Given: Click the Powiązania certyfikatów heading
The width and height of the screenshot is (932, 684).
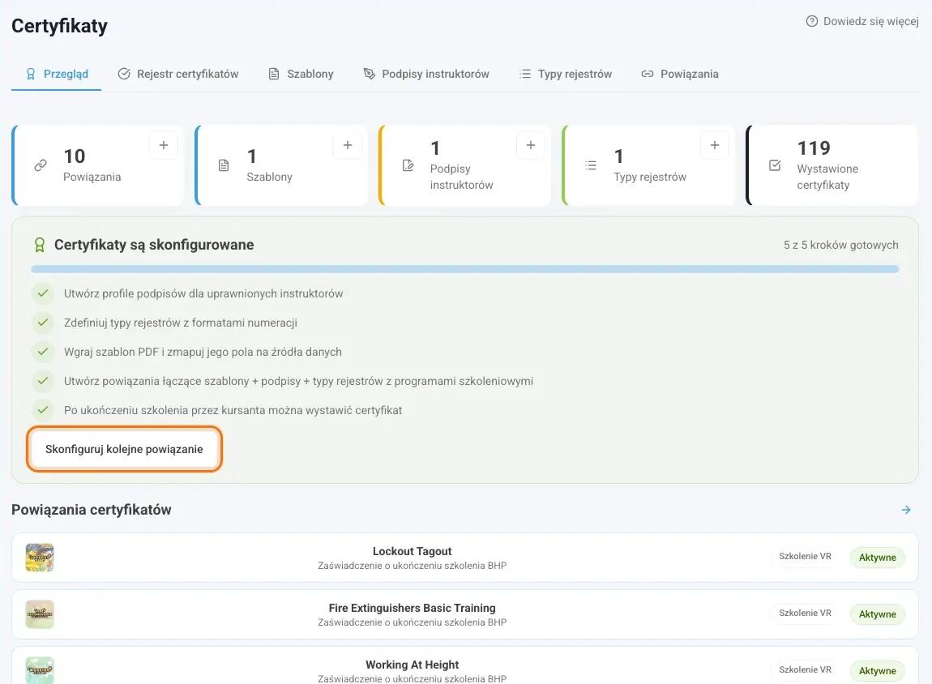Looking at the screenshot, I should point(92,510).
